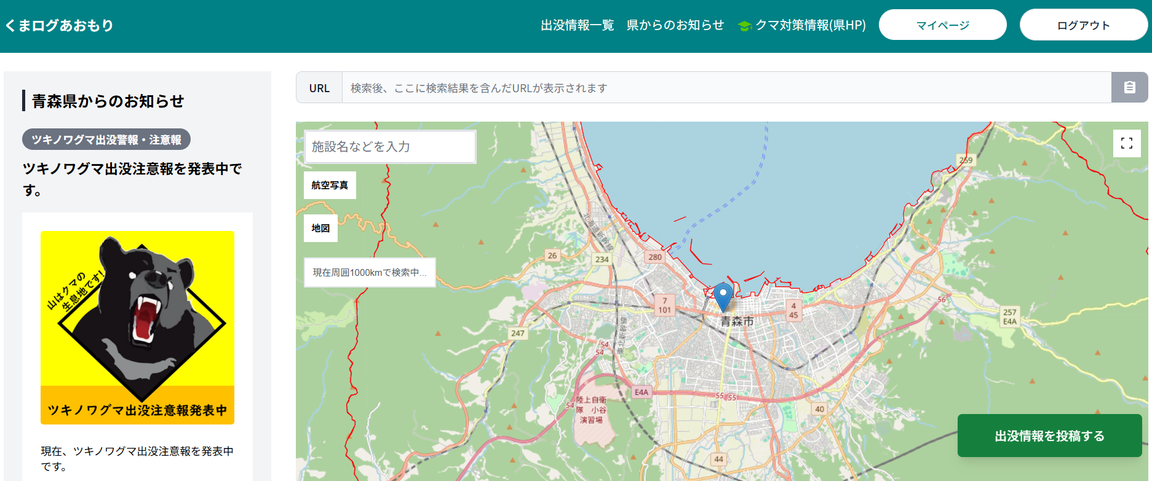The width and height of the screenshot is (1152, 481).
Task: Click route 26 shield on map
Action: tap(552, 256)
